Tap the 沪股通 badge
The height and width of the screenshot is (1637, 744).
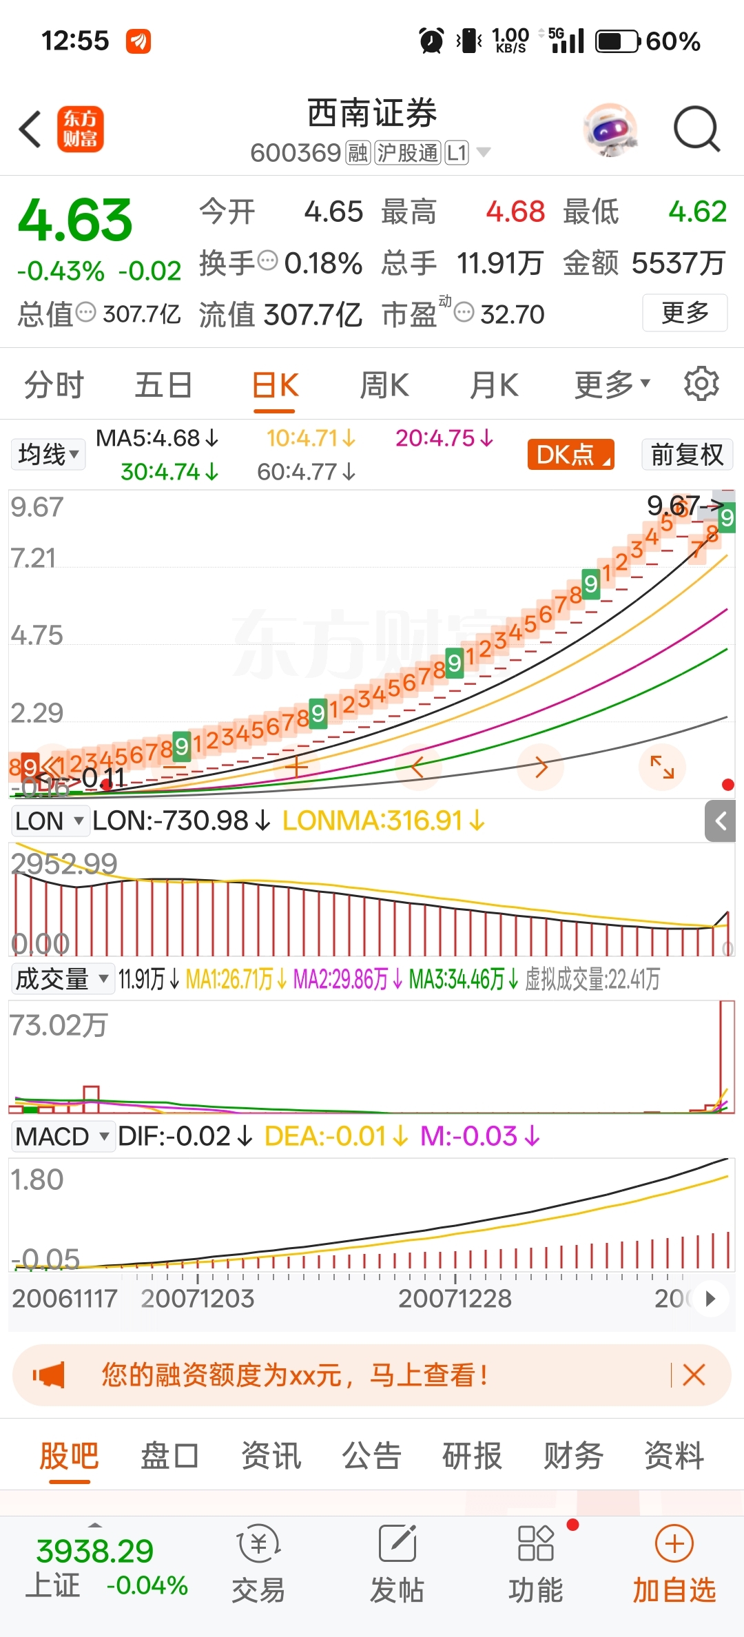click(x=407, y=152)
